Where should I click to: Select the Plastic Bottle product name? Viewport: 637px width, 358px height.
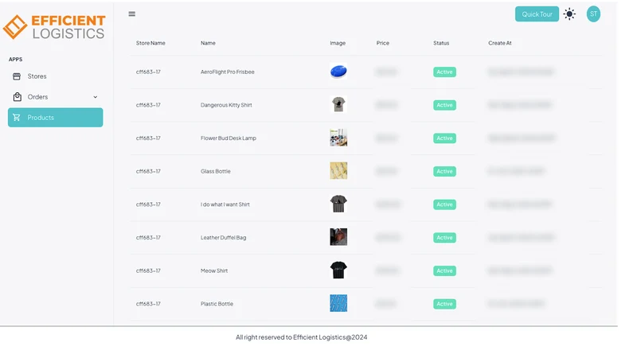click(217, 304)
